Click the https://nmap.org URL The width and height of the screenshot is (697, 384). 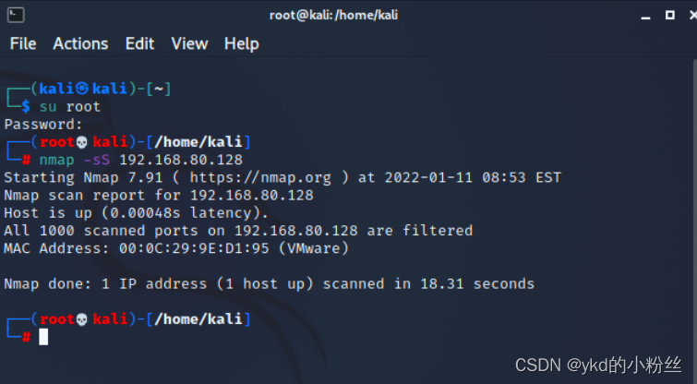[x=260, y=178]
